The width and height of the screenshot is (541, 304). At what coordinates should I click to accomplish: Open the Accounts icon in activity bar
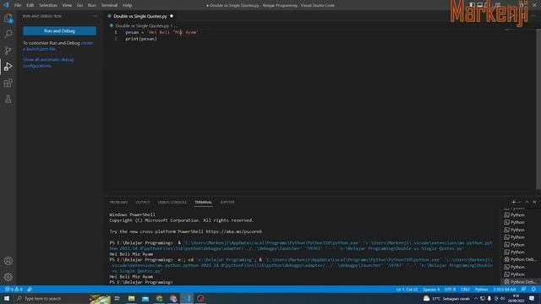pos(8,261)
